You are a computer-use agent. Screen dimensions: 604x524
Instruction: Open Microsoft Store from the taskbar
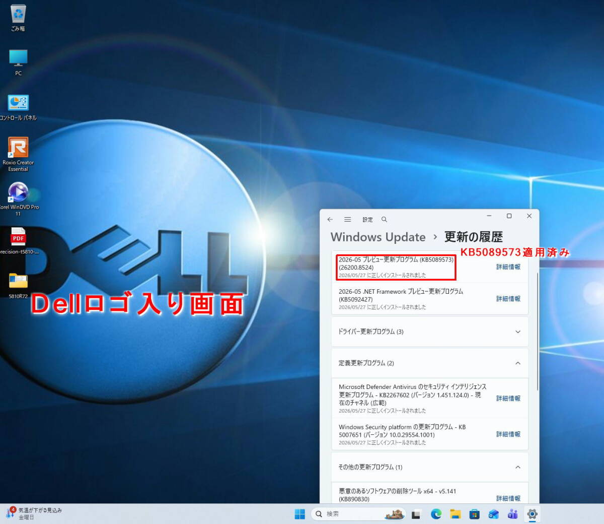tap(474, 514)
